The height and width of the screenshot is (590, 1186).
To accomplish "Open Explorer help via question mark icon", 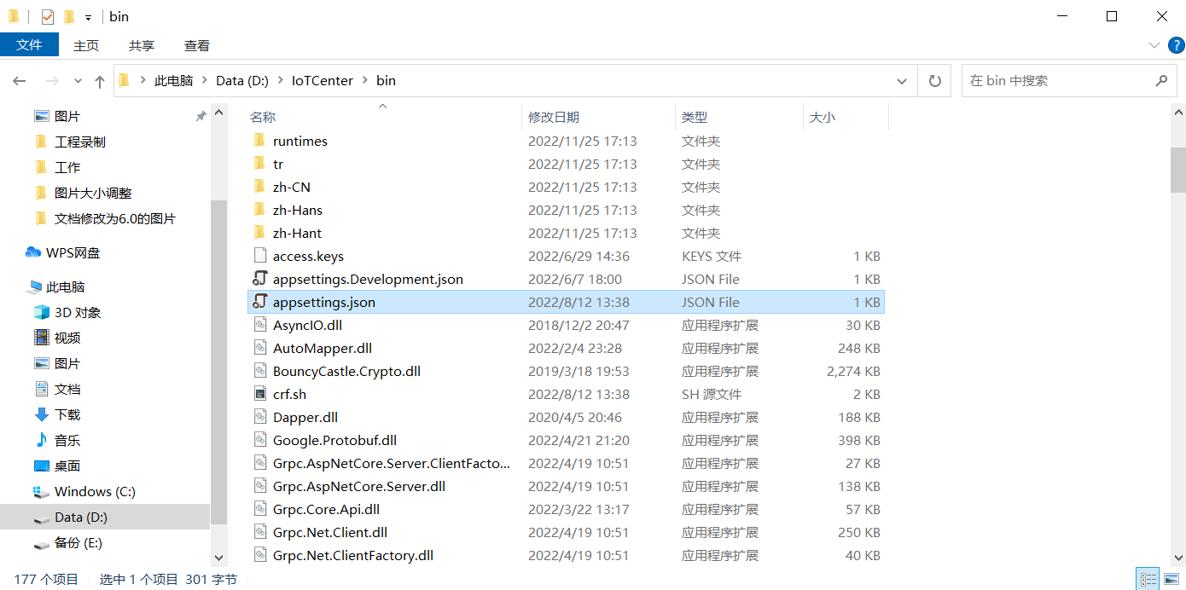I will tap(1175, 45).
